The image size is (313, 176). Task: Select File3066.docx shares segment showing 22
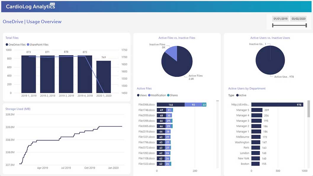(x=204, y=105)
